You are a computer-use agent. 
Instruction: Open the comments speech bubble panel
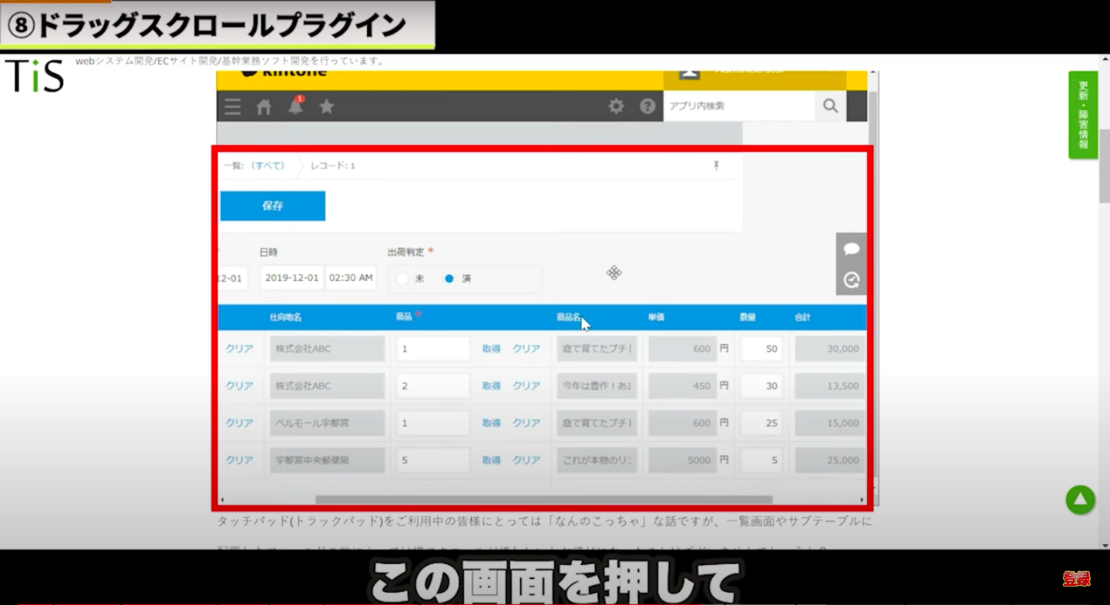tap(852, 249)
